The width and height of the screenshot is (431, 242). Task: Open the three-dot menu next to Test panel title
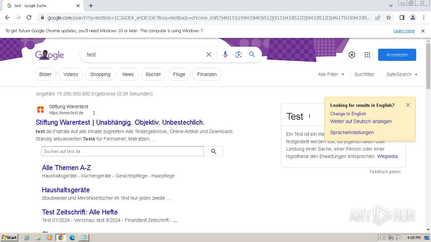[x=309, y=116]
